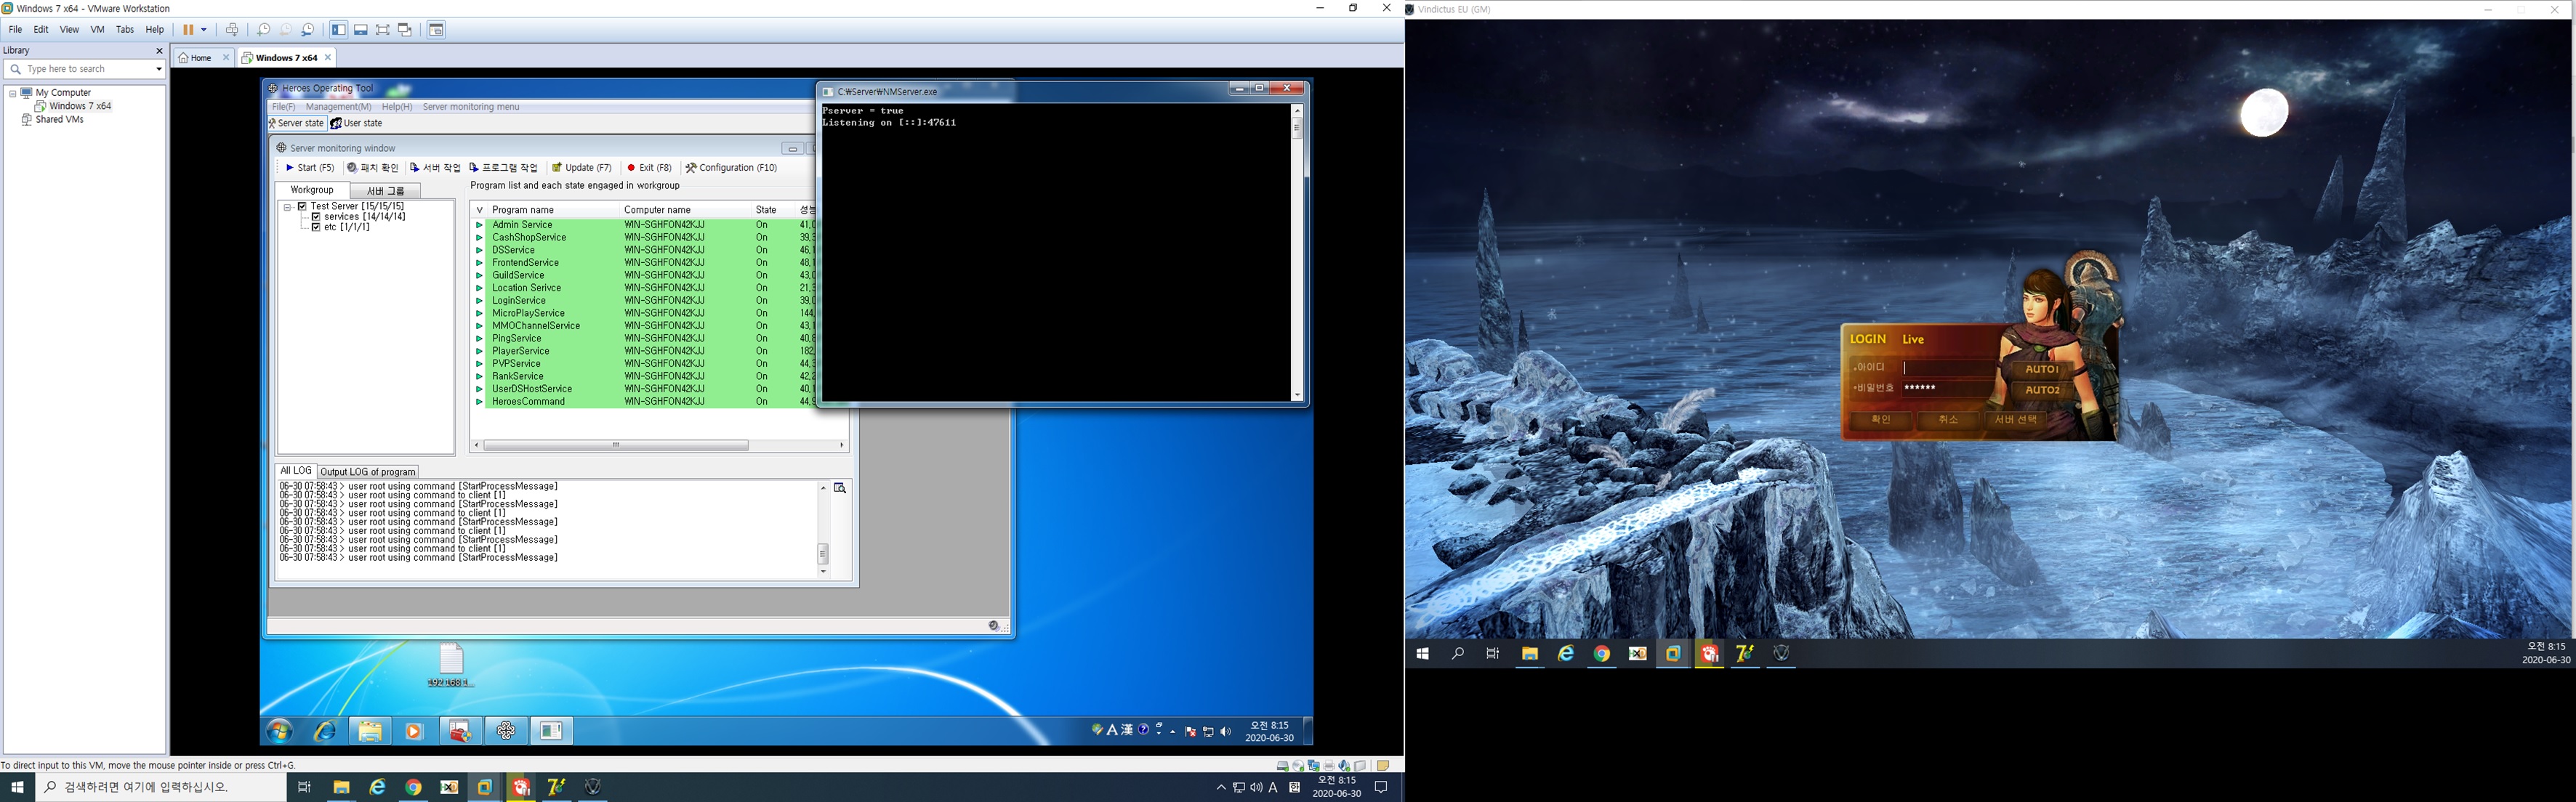Open the snapshot manager icon
Image resolution: width=2576 pixels, height=802 pixels.
308,30
